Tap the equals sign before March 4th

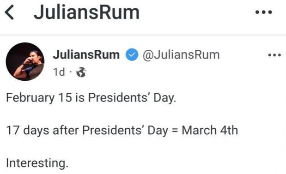pos(175,131)
